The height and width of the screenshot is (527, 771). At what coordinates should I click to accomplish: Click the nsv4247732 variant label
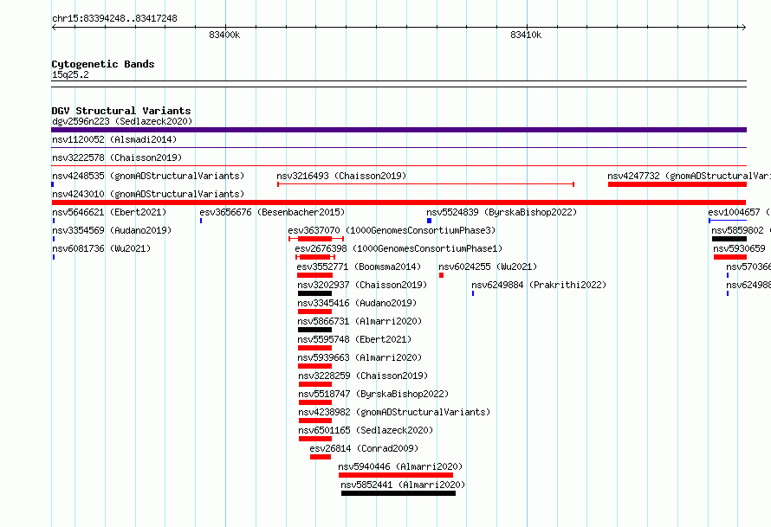pyautogui.click(x=689, y=176)
